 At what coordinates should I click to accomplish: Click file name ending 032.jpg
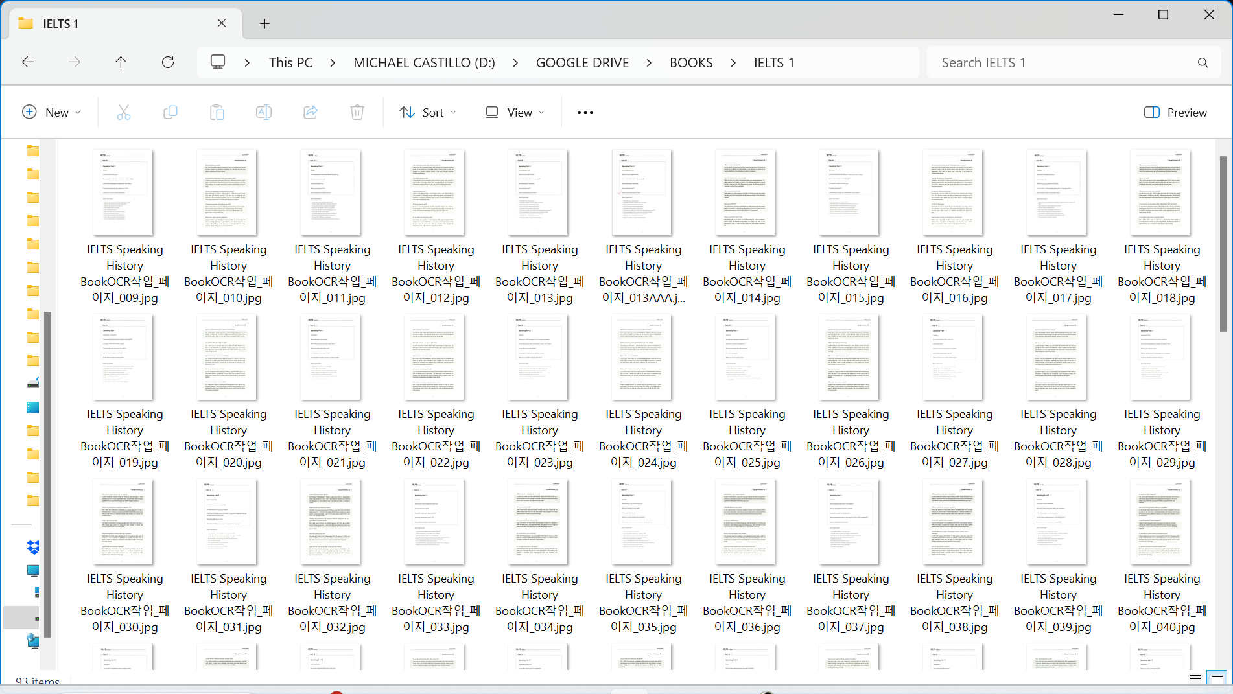[x=333, y=603]
